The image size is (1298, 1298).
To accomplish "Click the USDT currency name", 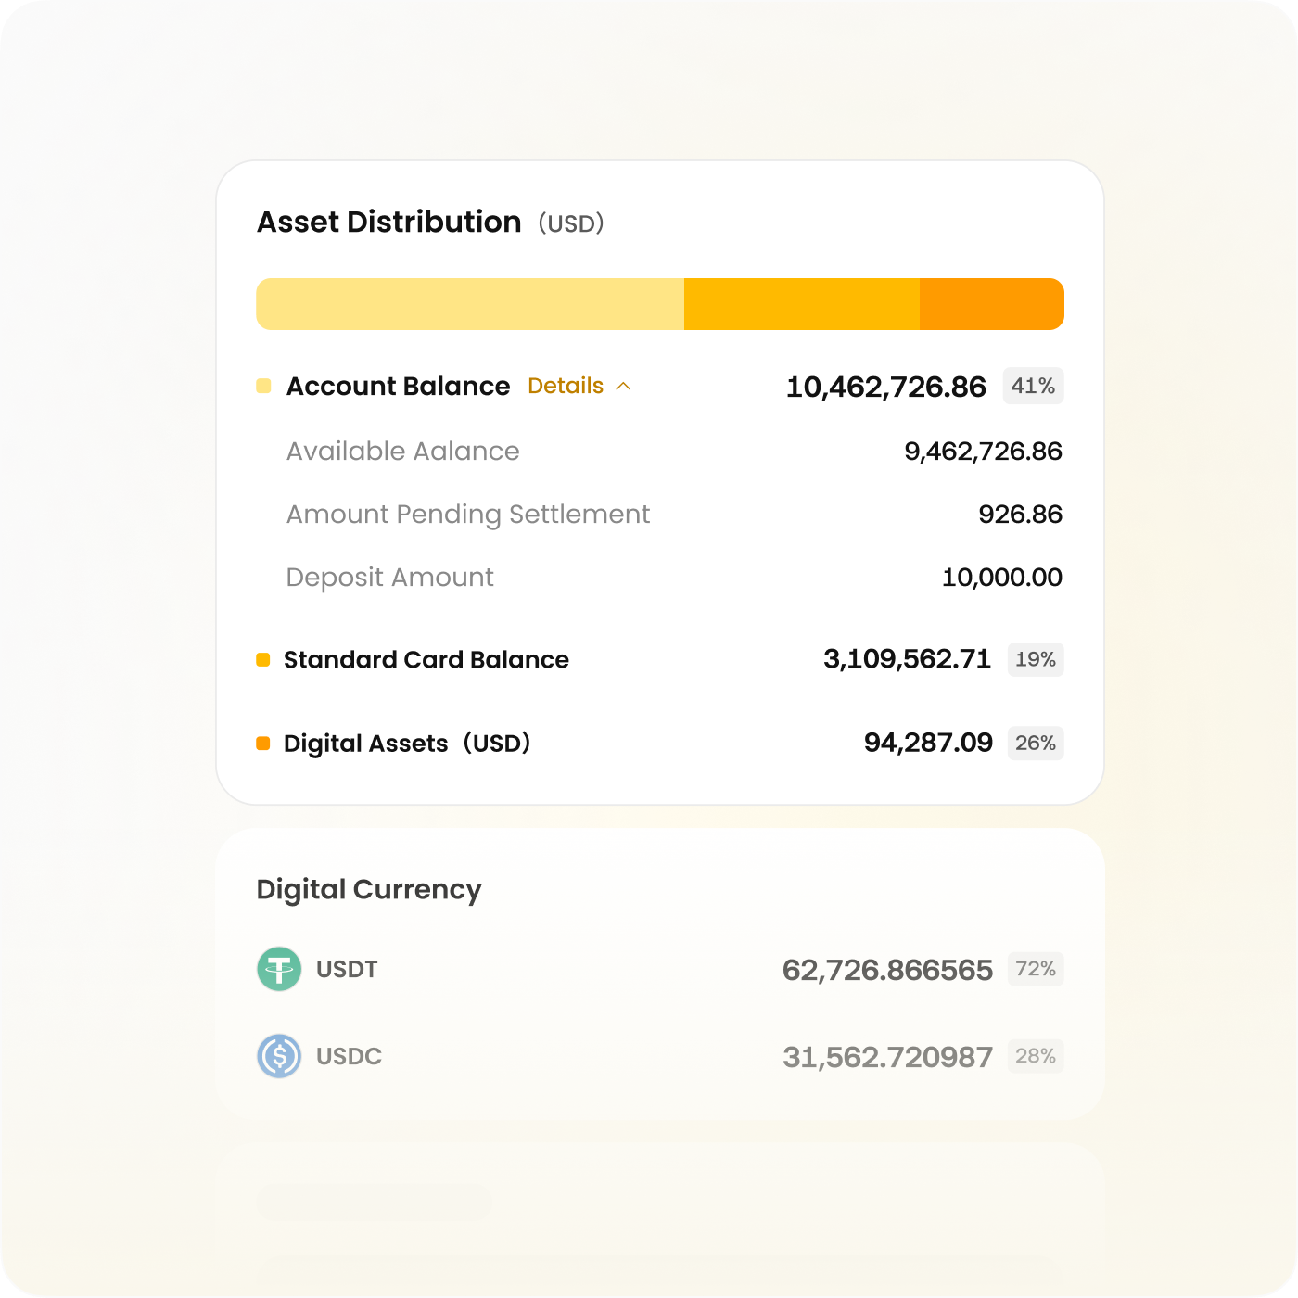I will (x=347, y=969).
